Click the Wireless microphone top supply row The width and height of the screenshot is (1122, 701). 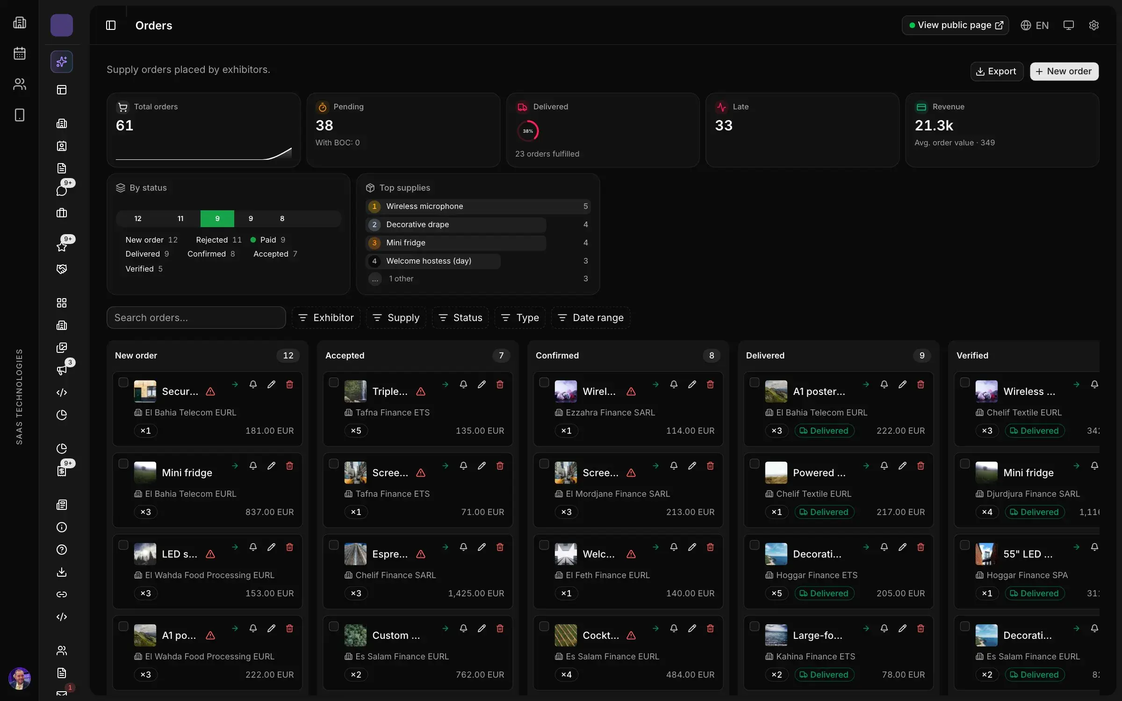(x=478, y=206)
